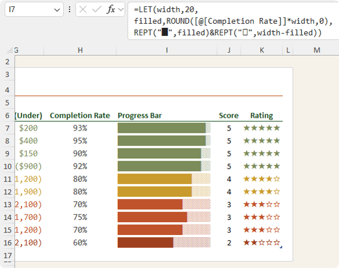Select row 6 header
The width and height of the screenshot is (339, 268).
8,115
